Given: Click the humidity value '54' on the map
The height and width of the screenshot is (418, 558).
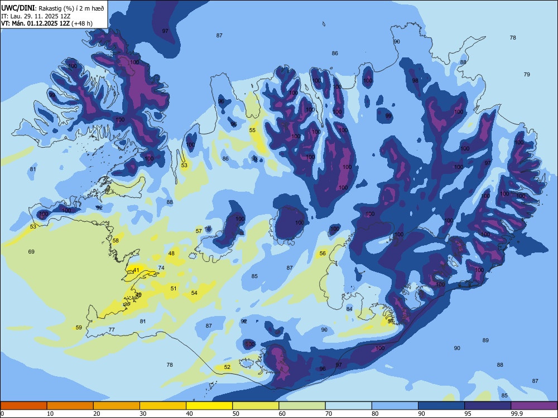Looking at the screenshot, I should pyautogui.click(x=194, y=293).
